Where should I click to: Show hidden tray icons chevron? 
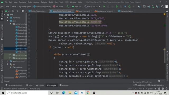pyautogui.click(x=133, y=93)
